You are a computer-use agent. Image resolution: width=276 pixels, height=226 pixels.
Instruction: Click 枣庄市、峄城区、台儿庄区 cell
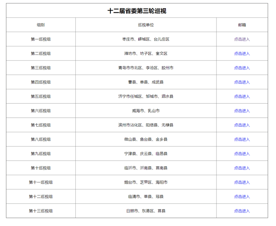[x=146, y=39]
